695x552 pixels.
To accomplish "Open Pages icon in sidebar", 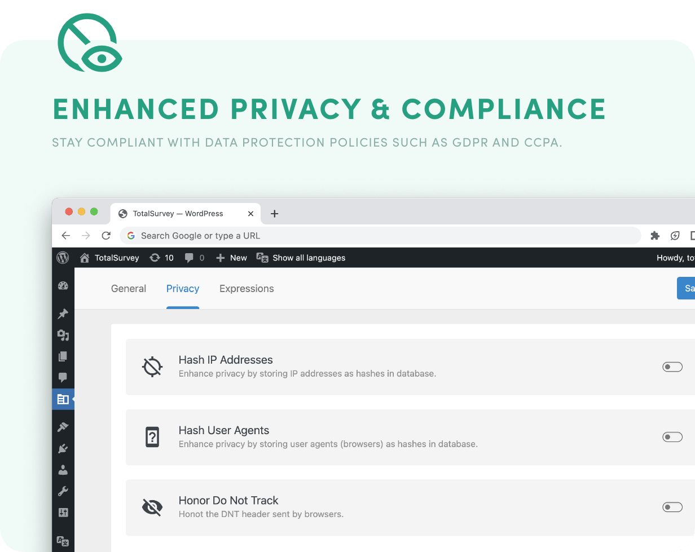I will tap(63, 356).
